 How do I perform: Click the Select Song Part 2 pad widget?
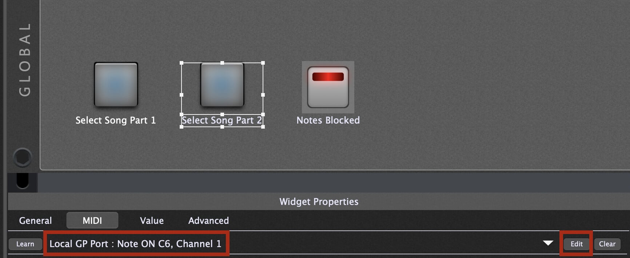pyautogui.click(x=222, y=85)
